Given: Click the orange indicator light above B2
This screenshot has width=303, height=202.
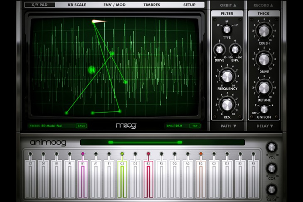Looking at the screenshot, I should coord(201,154).
